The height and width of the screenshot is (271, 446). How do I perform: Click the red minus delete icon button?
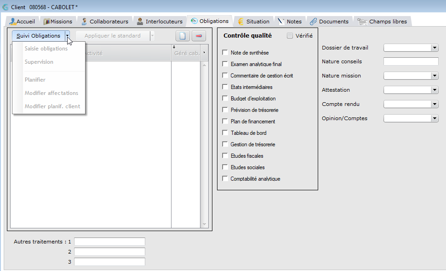tap(199, 36)
